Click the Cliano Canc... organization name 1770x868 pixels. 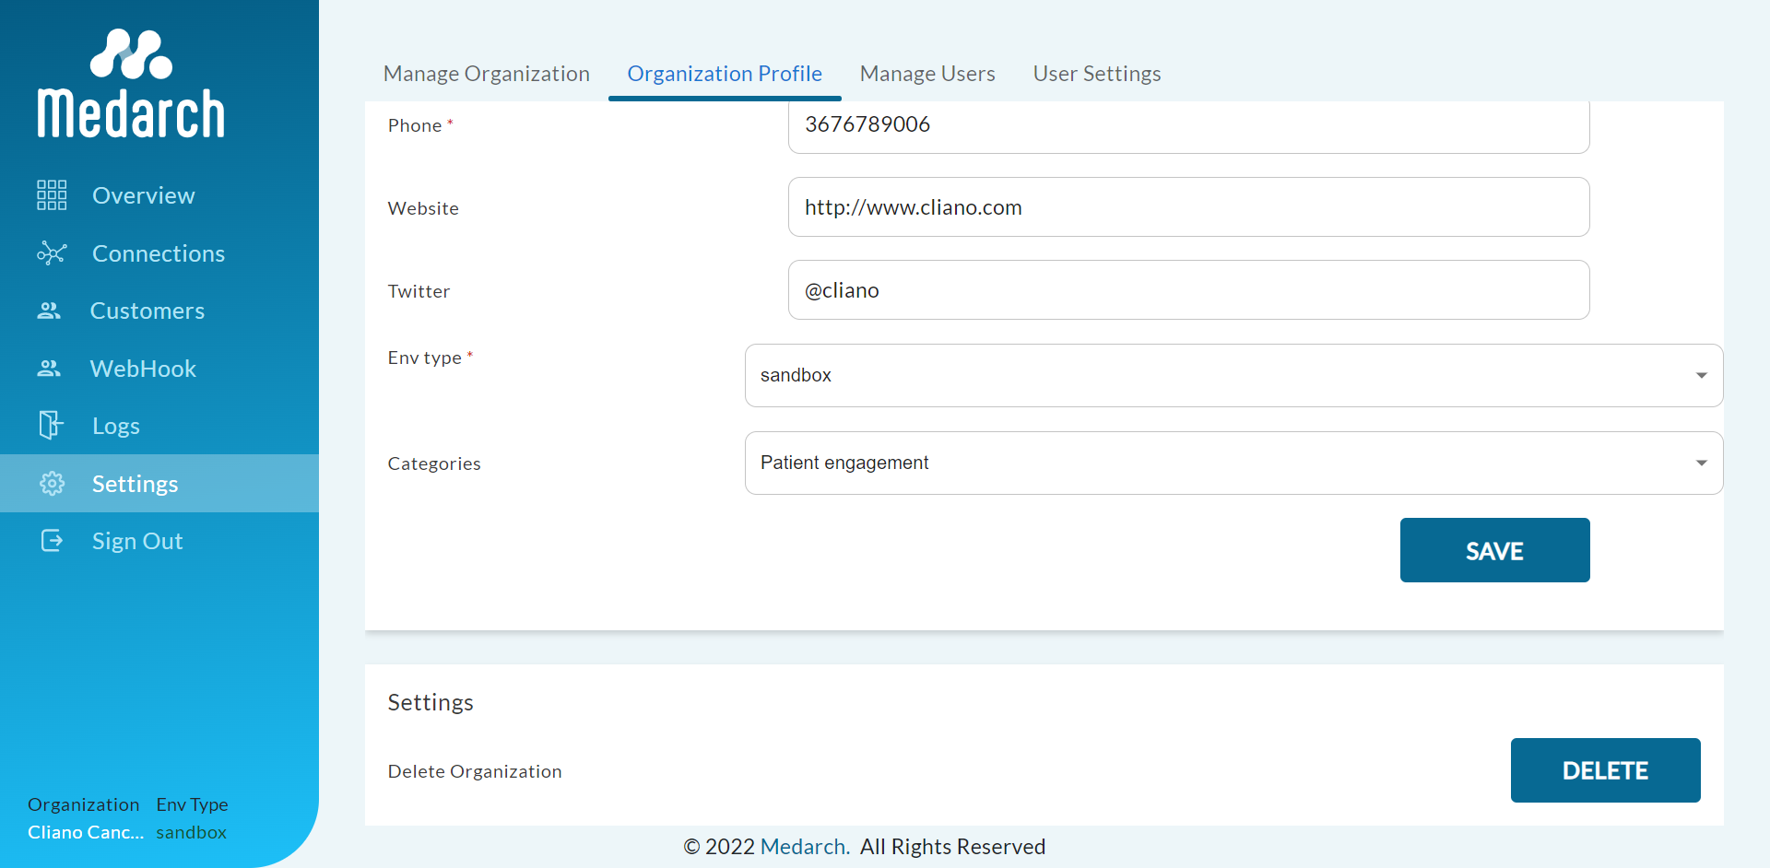[86, 832]
